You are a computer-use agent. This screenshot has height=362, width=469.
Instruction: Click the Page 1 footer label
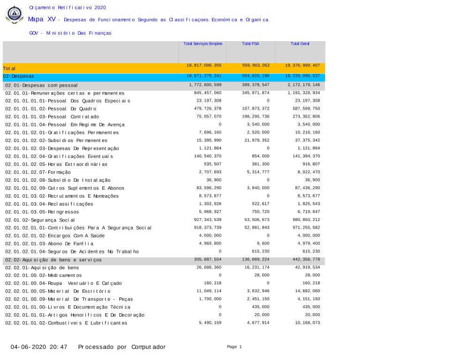234,347
